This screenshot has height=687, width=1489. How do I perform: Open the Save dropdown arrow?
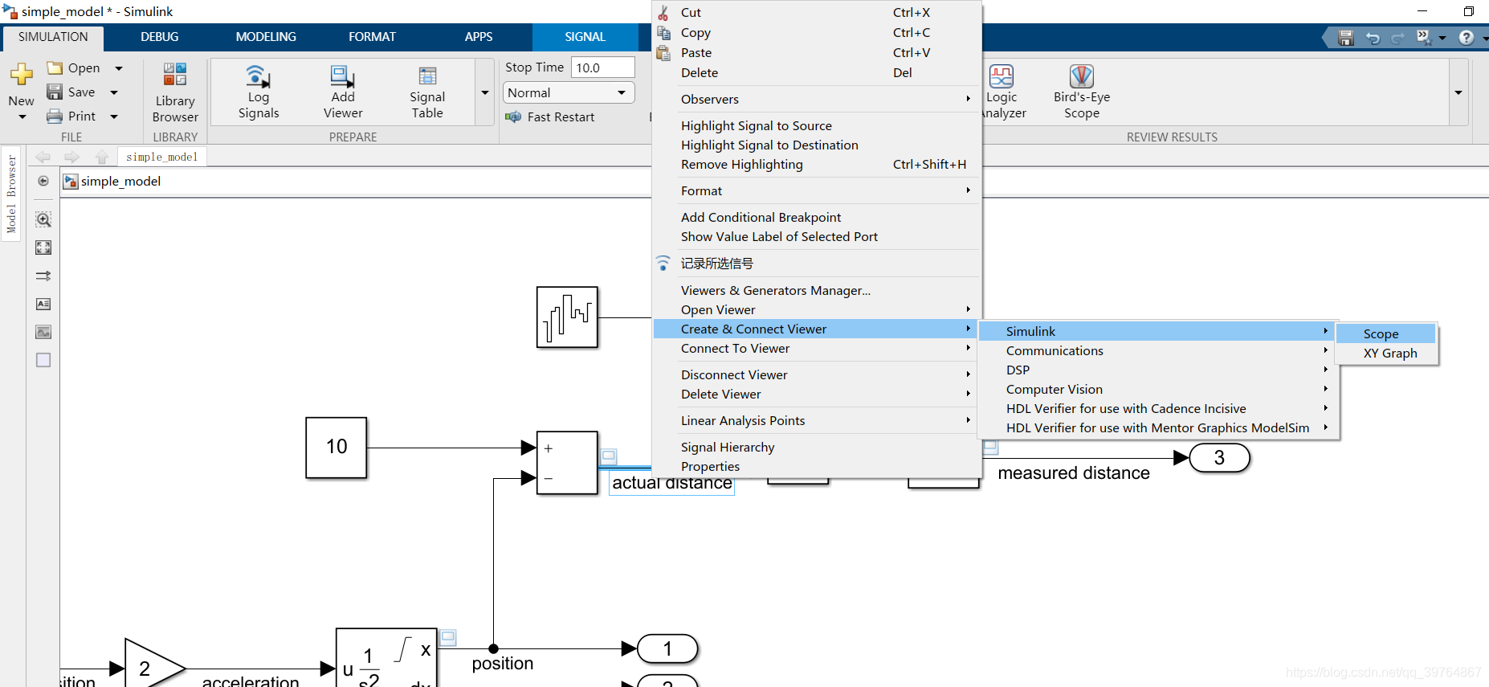[x=114, y=92]
